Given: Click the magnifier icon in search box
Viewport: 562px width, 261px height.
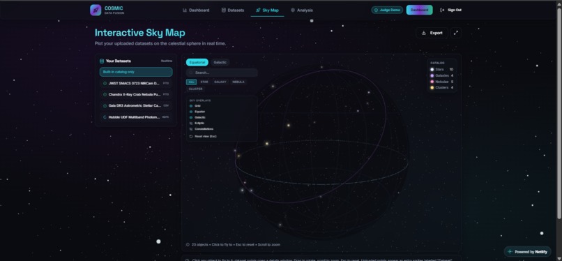Looking at the screenshot, I should [191, 73].
